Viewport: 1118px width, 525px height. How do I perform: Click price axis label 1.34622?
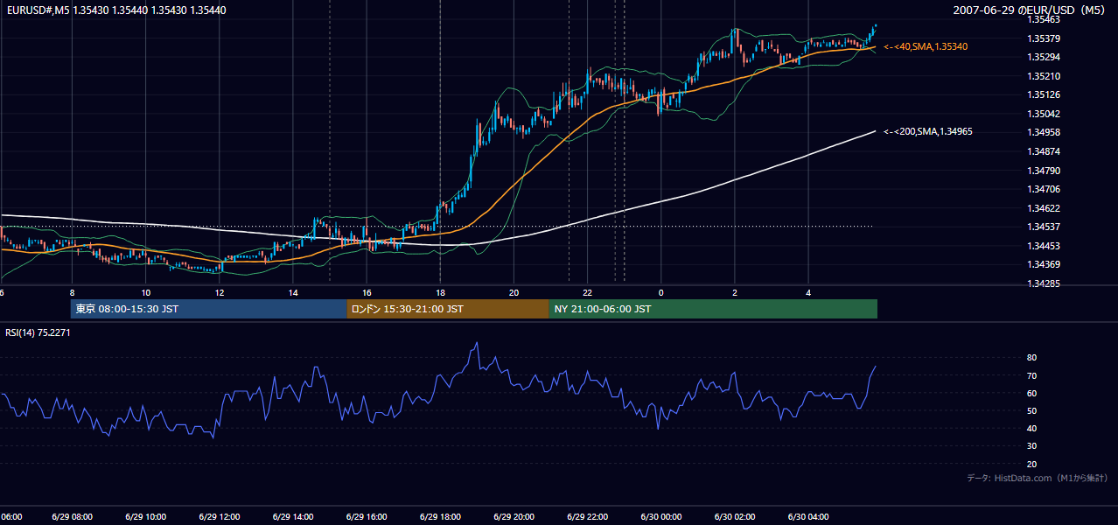(x=1045, y=208)
